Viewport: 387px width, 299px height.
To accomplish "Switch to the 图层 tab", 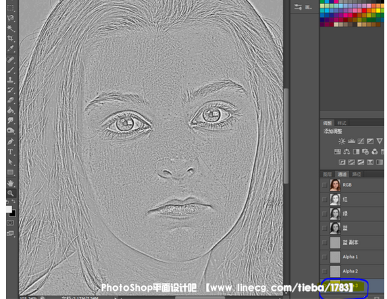I will (x=328, y=174).
